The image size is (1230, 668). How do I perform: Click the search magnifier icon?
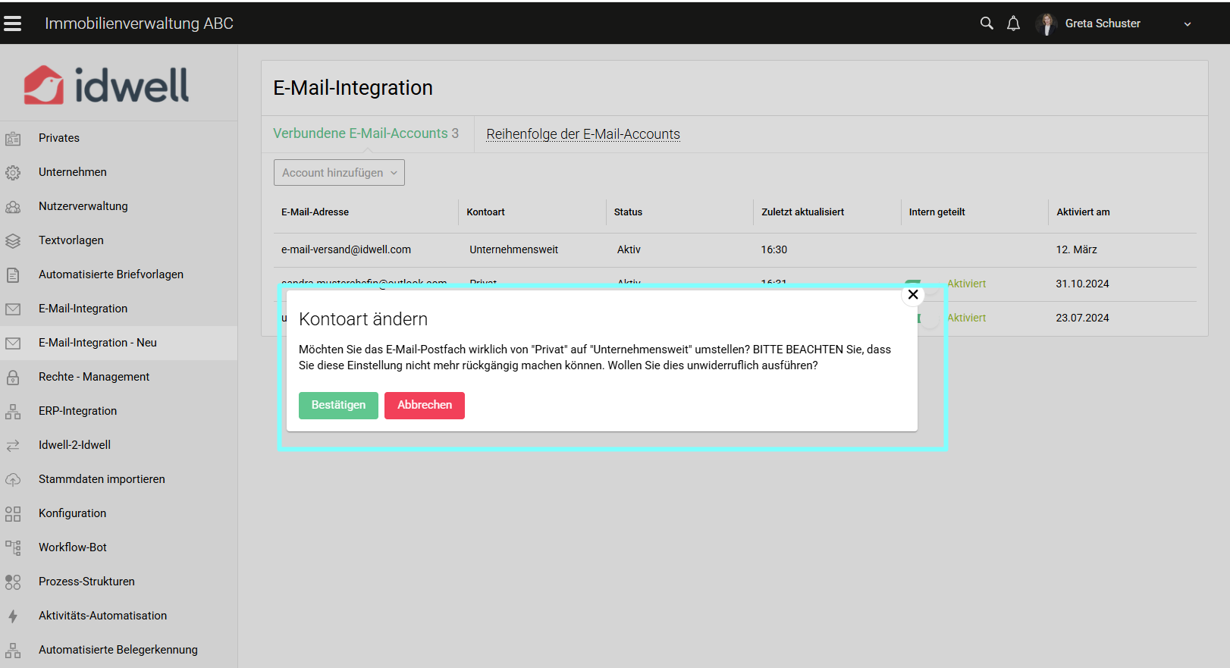pos(987,24)
